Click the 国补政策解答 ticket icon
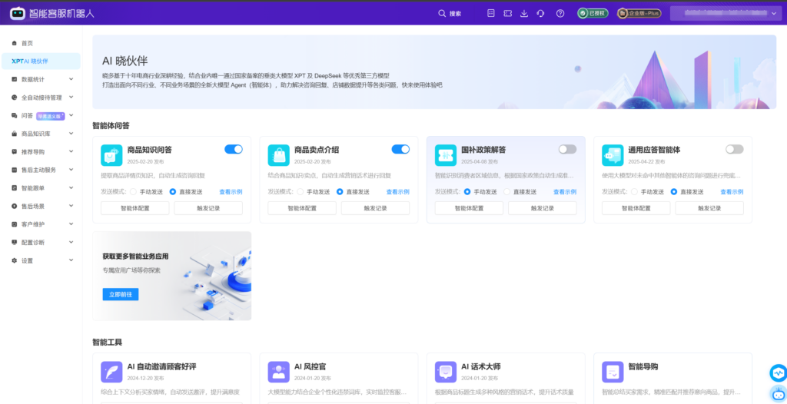The width and height of the screenshot is (787, 404). coord(446,155)
